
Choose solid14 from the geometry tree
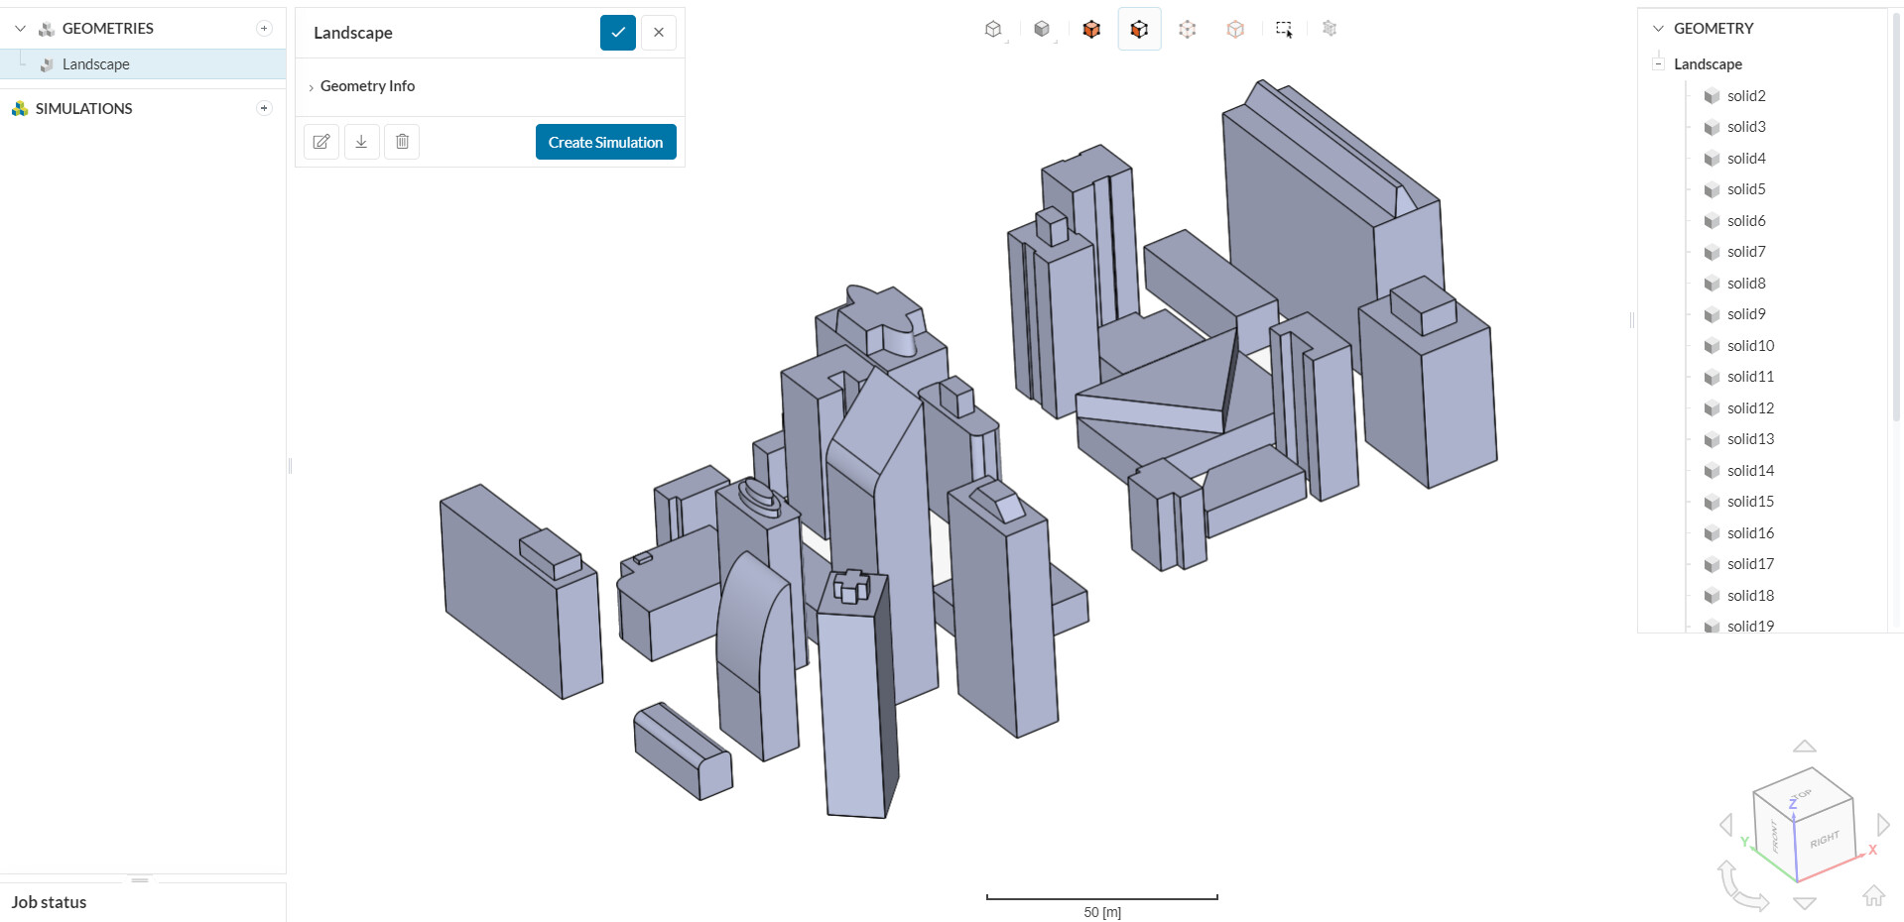[1750, 471]
